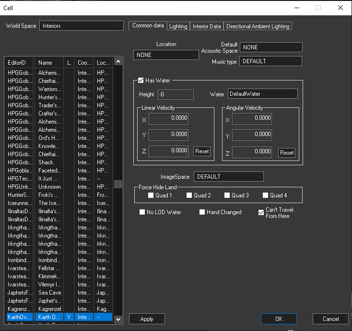352x331 pixels.
Task: Open the Music type dropdown
Action: (x=271, y=61)
